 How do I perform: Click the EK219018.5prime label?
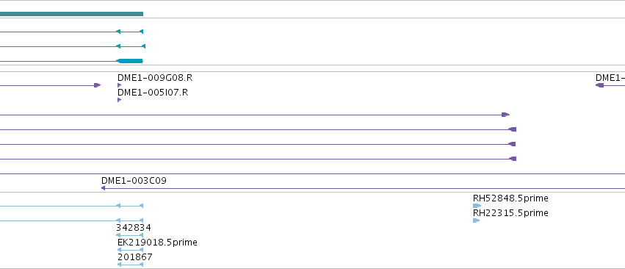(157, 243)
